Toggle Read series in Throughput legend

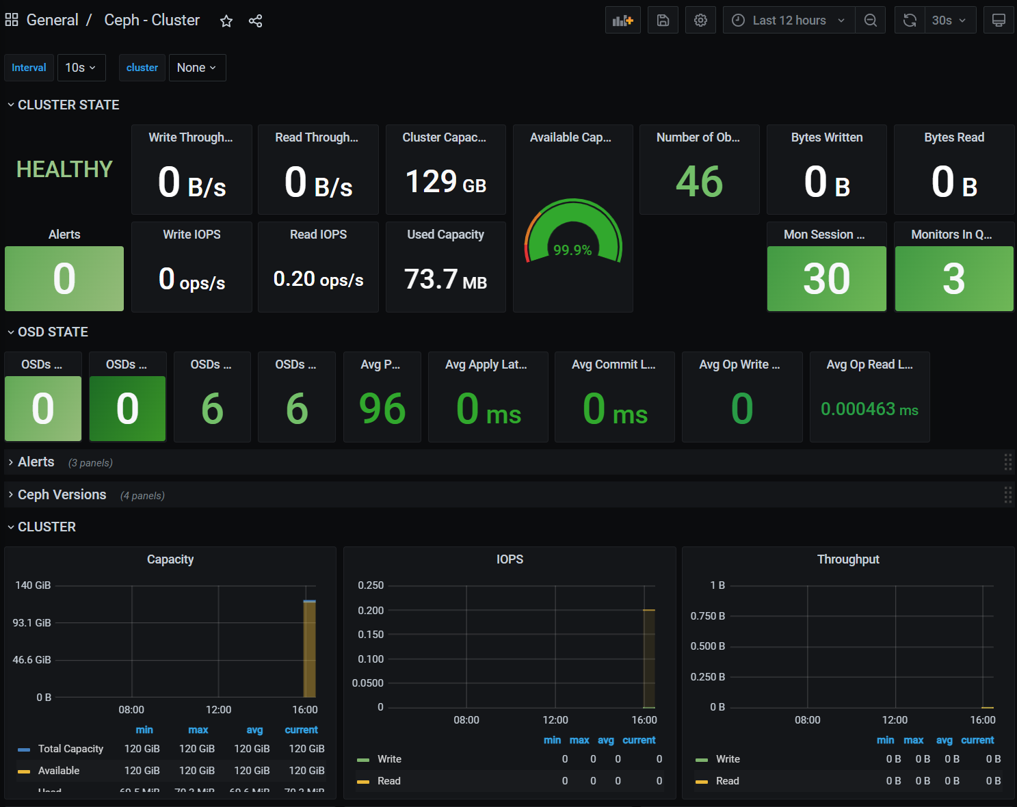[727, 781]
